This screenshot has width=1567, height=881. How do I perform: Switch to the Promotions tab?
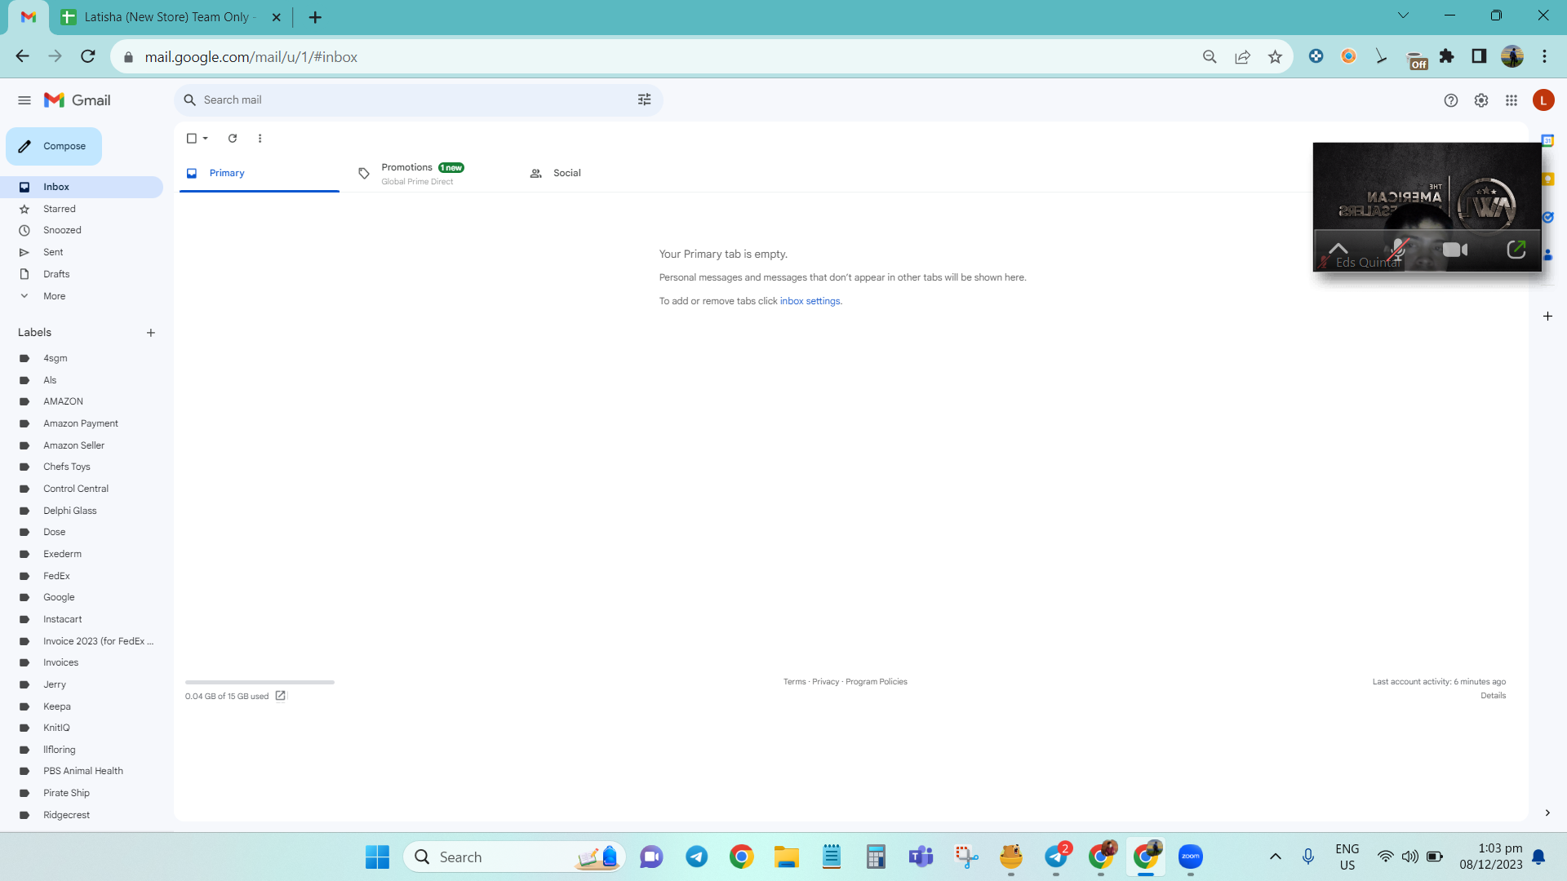(433, 173)
